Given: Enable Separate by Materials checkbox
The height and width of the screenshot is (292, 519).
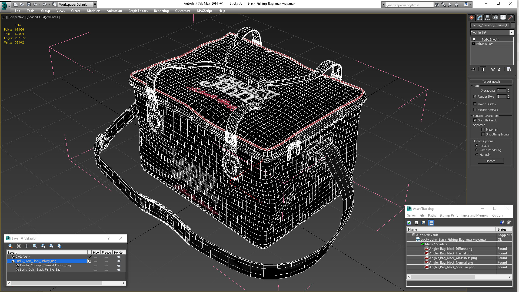Looking at the screenshot, I should (x=483, y=130).
